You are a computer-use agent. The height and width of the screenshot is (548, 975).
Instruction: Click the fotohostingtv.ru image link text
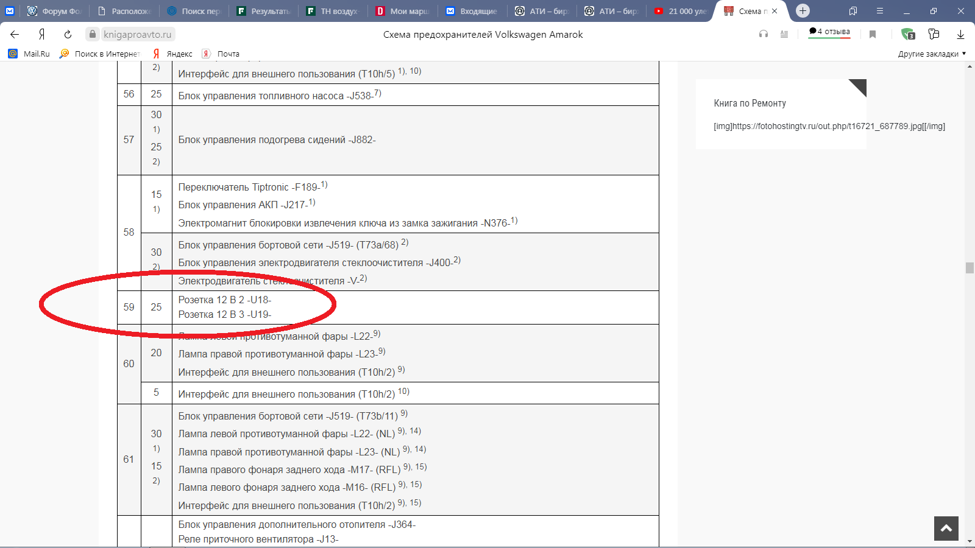[829, 126]
